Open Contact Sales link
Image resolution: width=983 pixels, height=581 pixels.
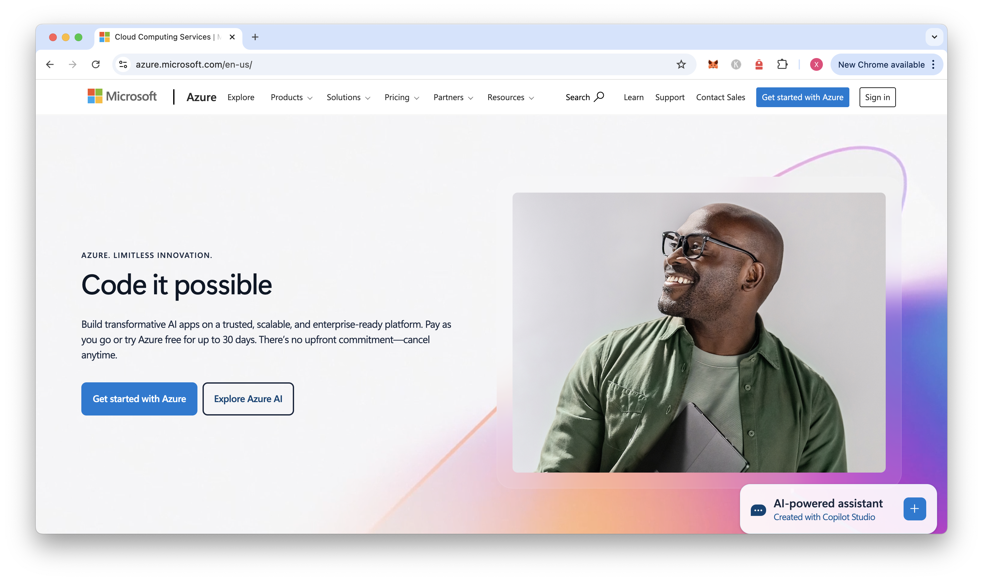click(720, 98)
